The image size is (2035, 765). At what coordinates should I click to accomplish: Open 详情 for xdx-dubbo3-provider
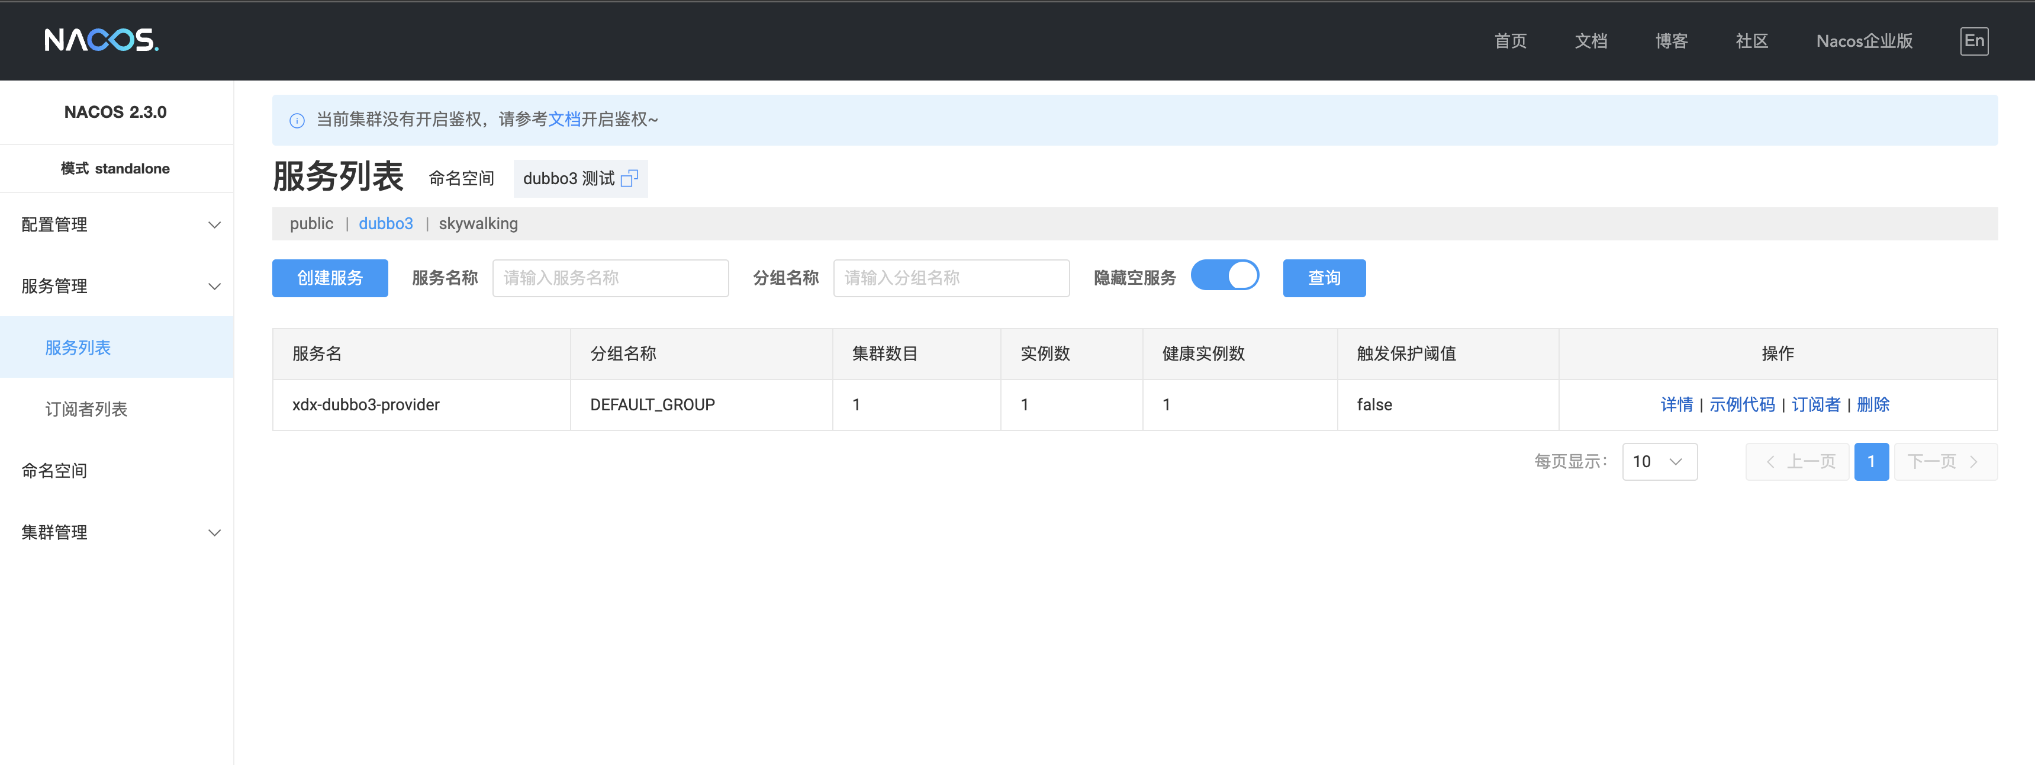tap(1676, 404)
